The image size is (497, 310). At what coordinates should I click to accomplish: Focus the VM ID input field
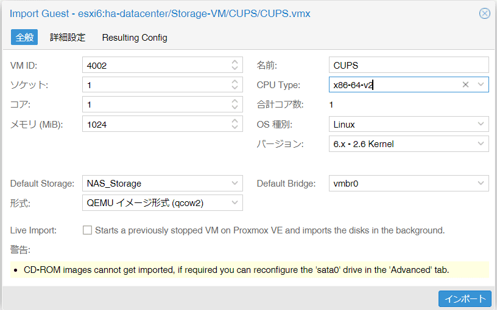[x=157, y=65]
